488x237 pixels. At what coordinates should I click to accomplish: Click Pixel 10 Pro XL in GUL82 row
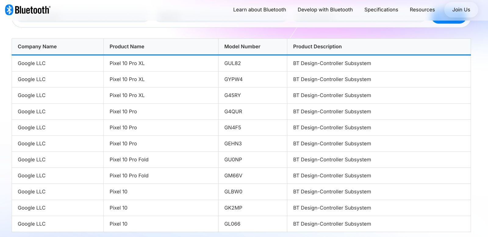click(127, 63)
